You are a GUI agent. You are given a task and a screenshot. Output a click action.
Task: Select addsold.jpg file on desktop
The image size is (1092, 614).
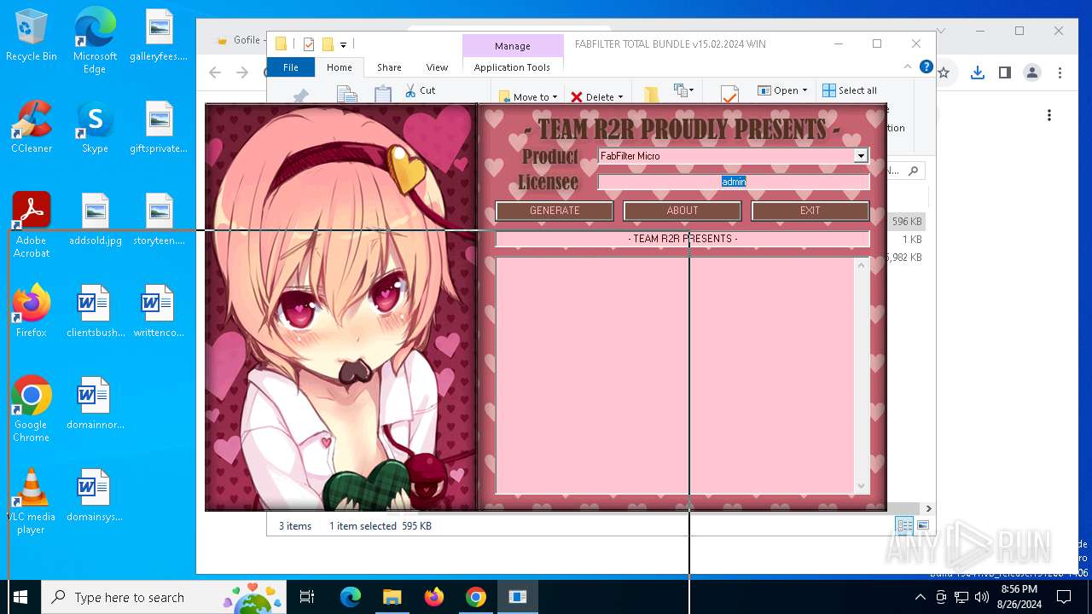click(96, 219)
